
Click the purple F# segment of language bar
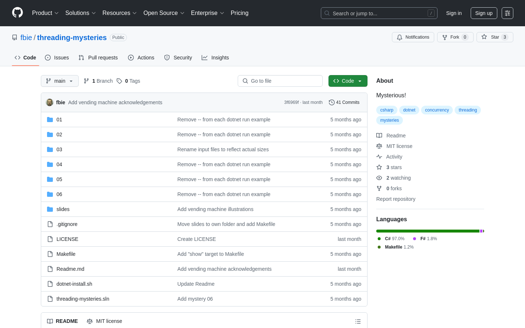[481, 231]
